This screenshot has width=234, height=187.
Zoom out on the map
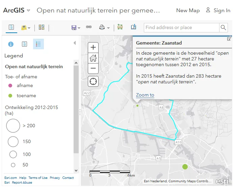pos(93,68)
